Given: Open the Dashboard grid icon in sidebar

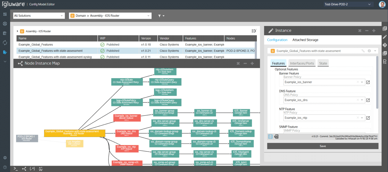Looking at the screenshot, I should pos(5,14).
